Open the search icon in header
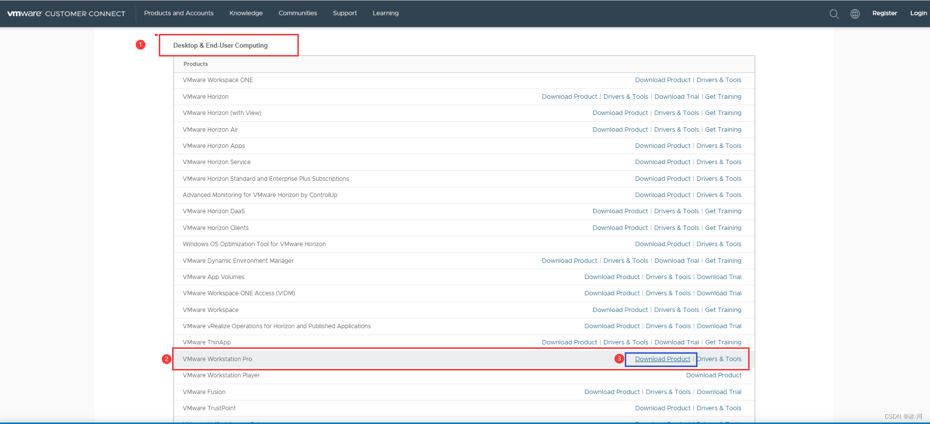The height and width of the screenshot is (424, 930). (x=834, y=14)
